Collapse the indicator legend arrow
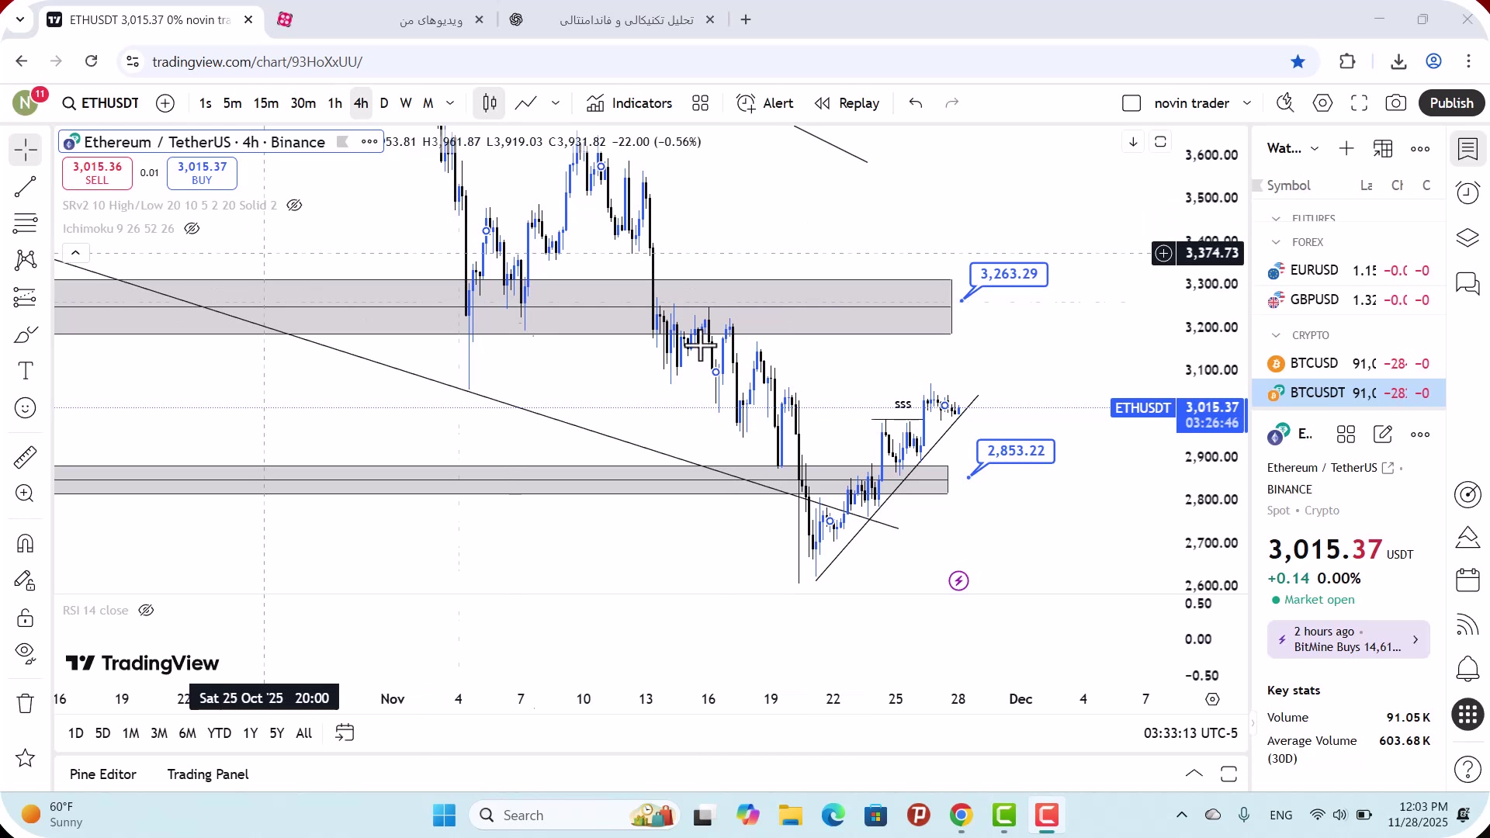The height and width of the screenshot is (838, 1490). (75, 253)
